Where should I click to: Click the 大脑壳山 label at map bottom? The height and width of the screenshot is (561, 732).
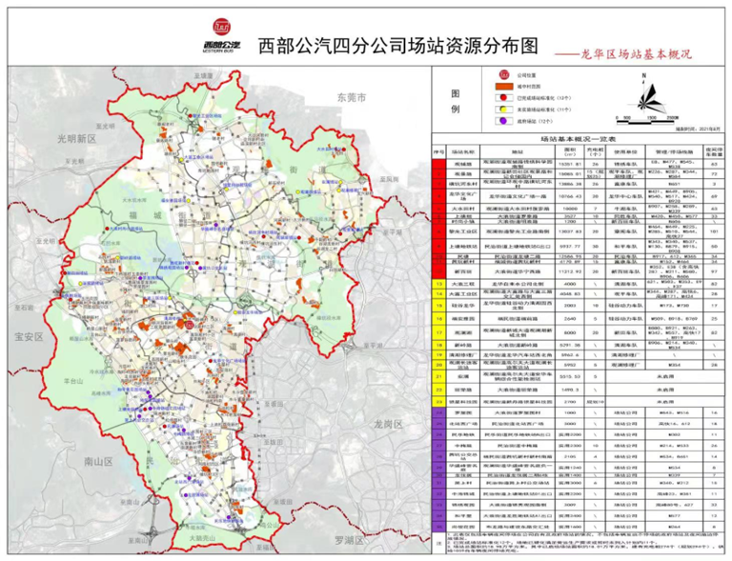point(202,538)
